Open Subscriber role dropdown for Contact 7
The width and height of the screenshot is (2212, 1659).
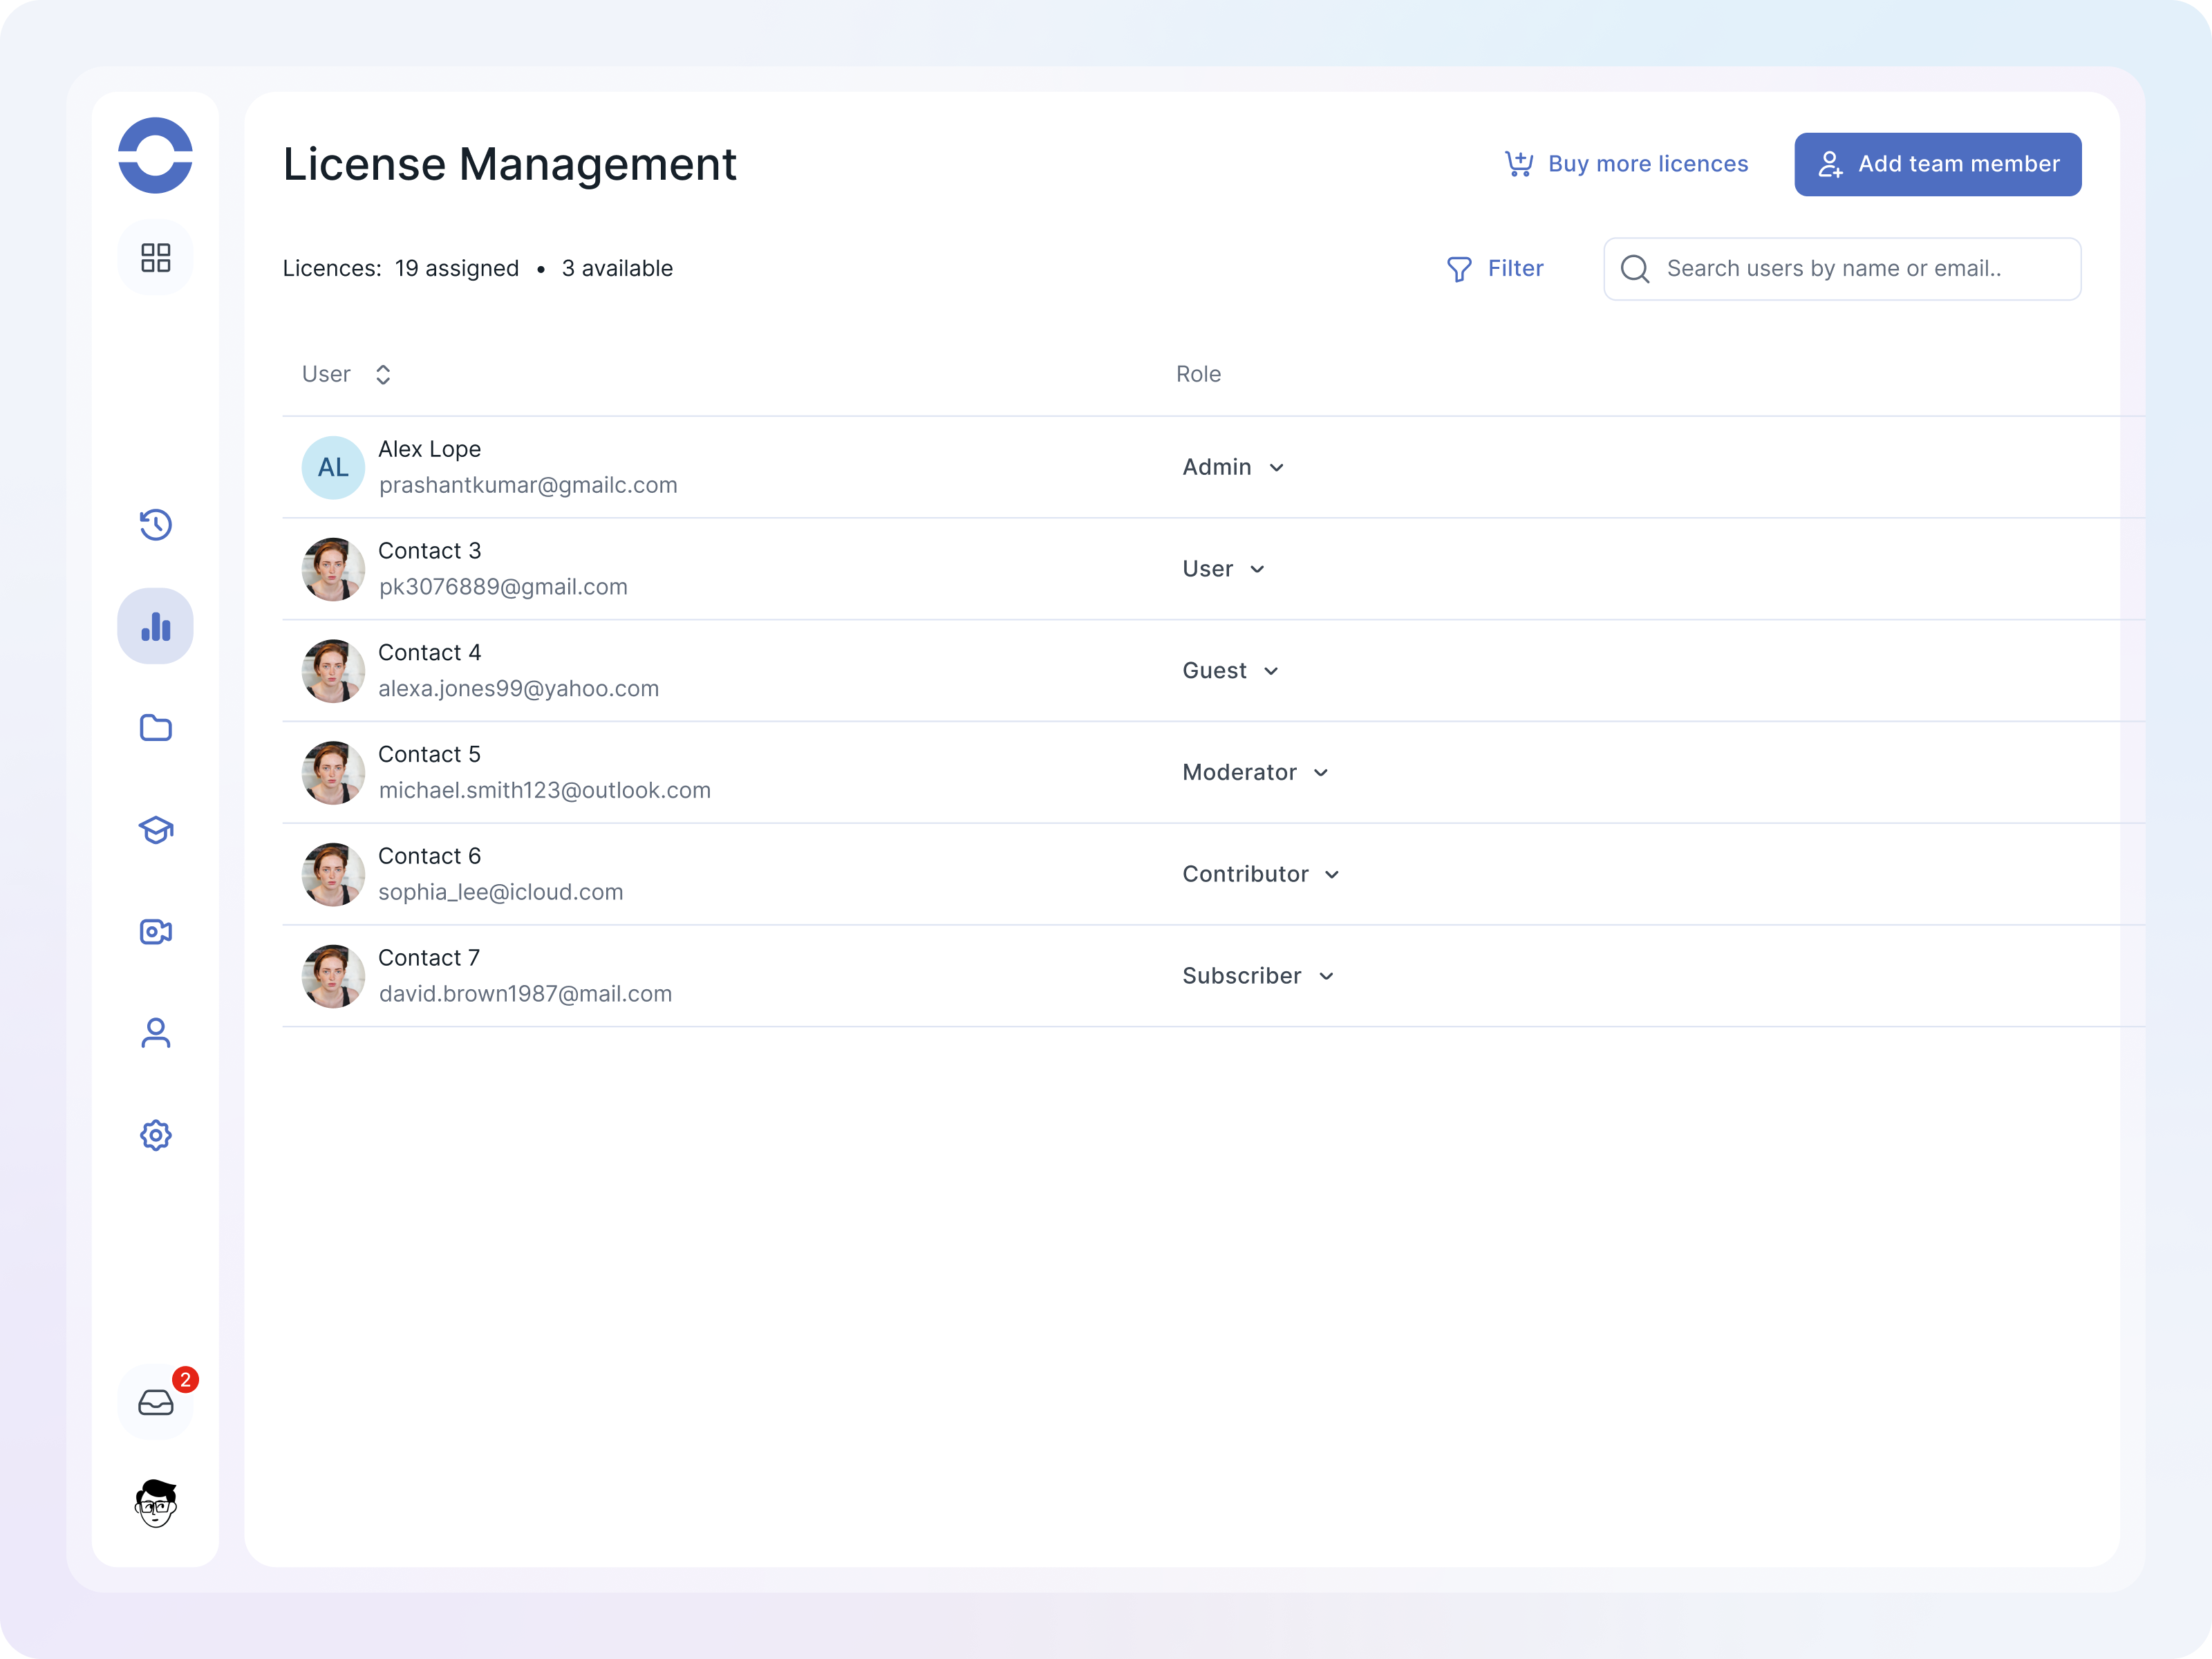click(1258, 976)
